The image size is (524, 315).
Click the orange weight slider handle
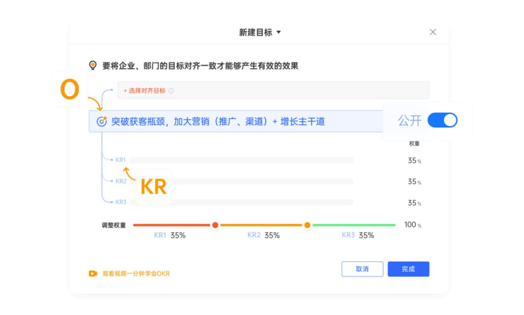coord(307,225)
